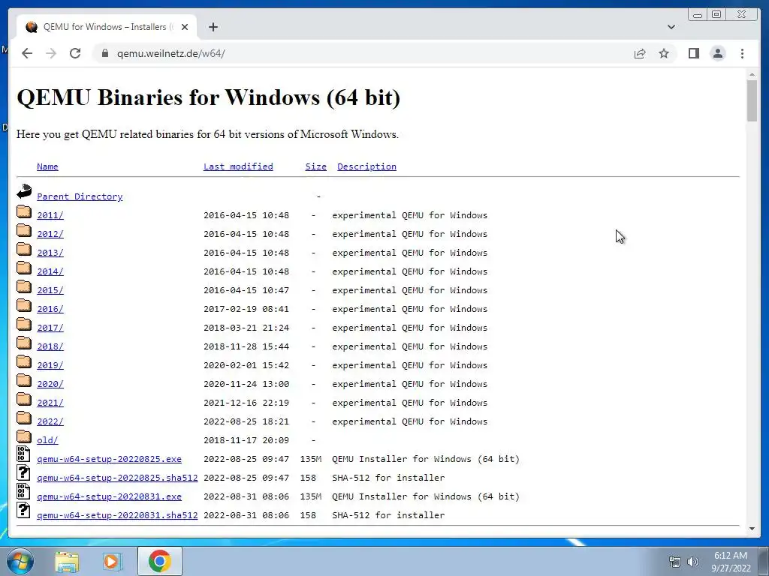769x576 pixels.
Task: Click the folder icon next to 2019/
Action: (23, 362)
